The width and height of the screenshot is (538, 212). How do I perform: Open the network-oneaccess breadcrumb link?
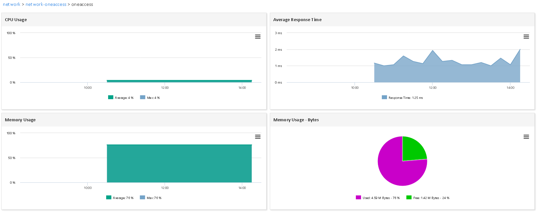[46, 5]
